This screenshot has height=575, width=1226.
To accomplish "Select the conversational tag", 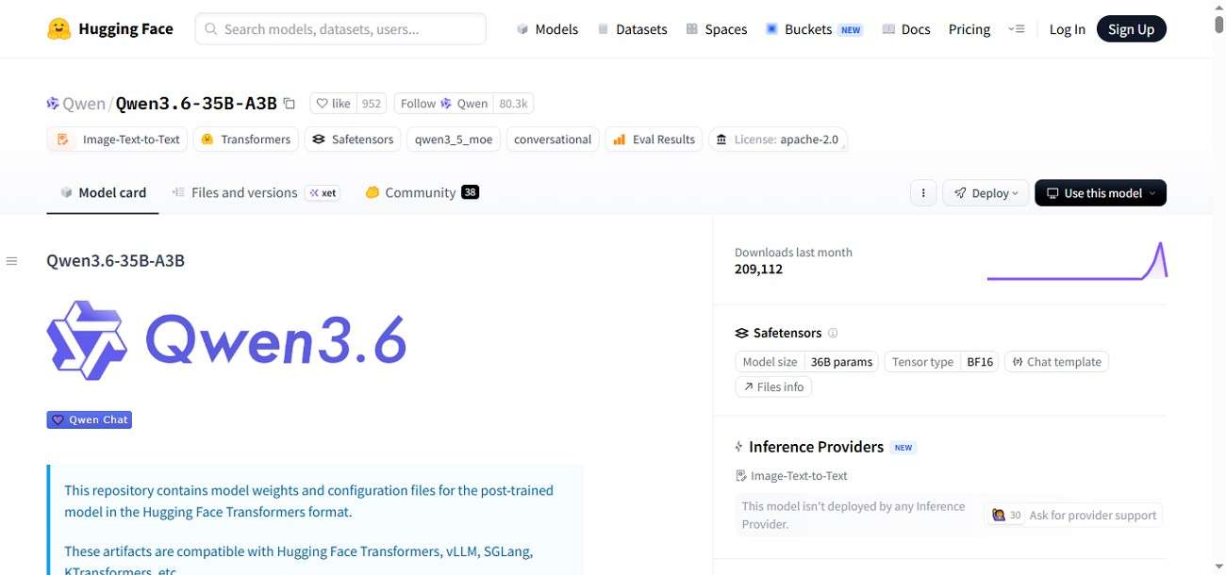I will click(x=553, y=140).
